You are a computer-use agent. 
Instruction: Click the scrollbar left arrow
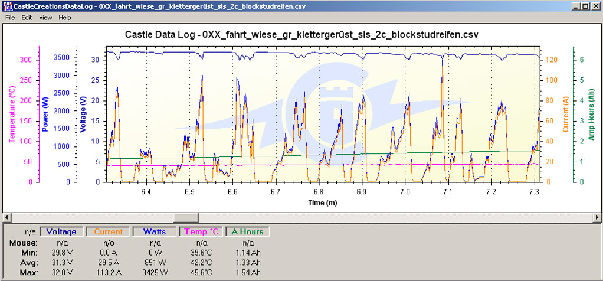click(7, 217)
